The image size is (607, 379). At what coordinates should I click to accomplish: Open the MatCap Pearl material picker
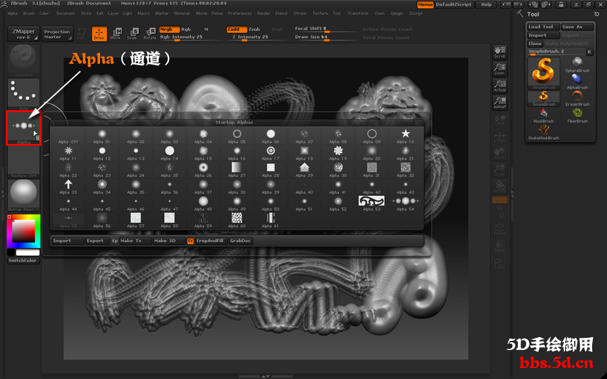click(24, 195)
